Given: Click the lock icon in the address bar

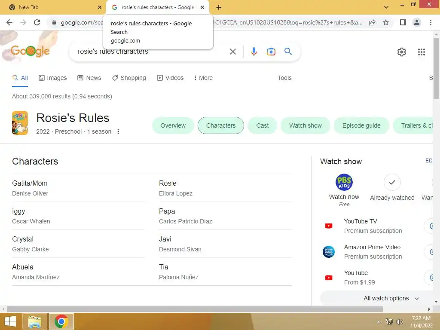Looking at the screenshot, I should point(54,22).
